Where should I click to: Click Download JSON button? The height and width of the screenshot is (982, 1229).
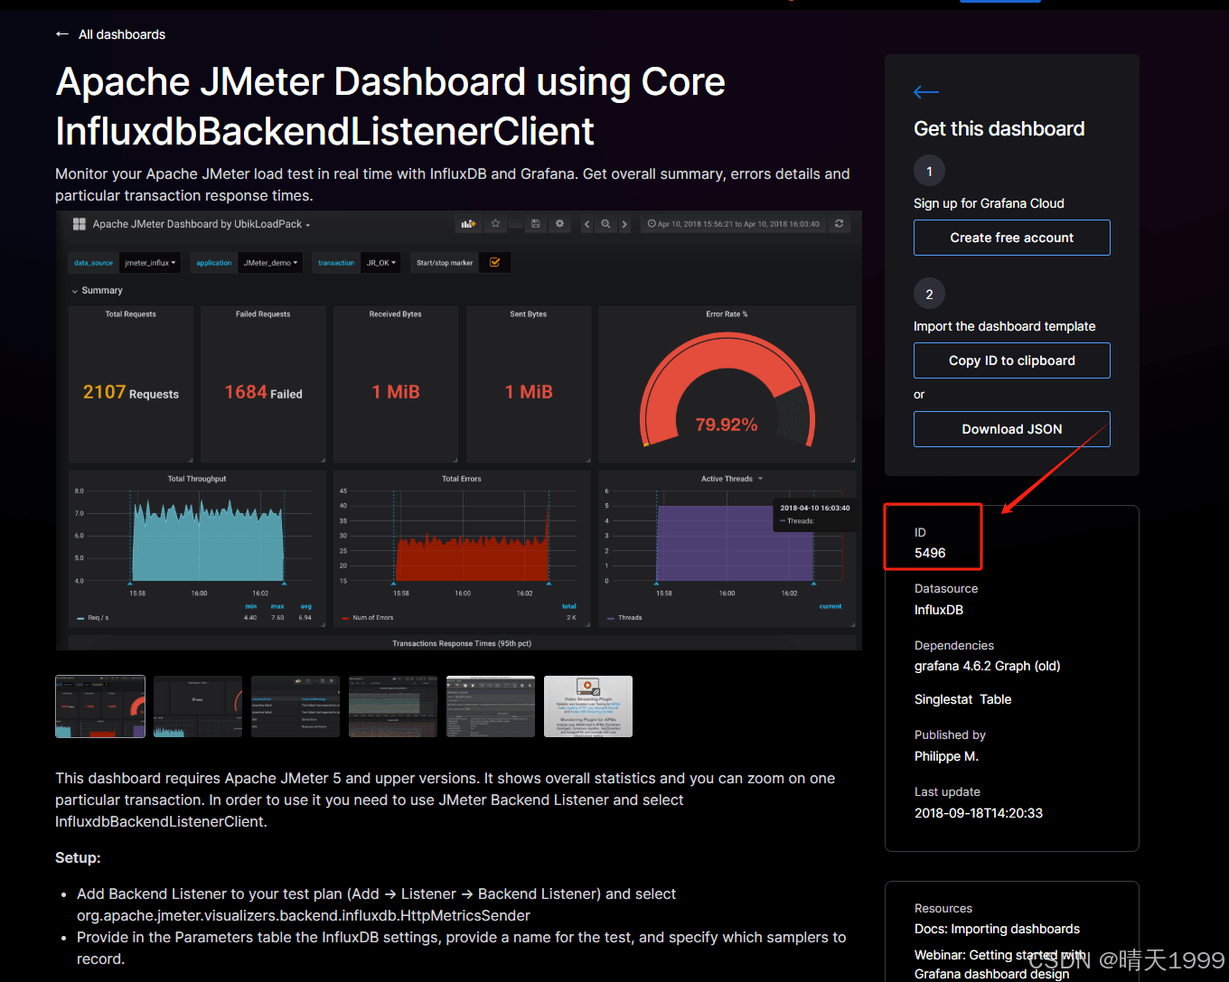pos(1012,429)
